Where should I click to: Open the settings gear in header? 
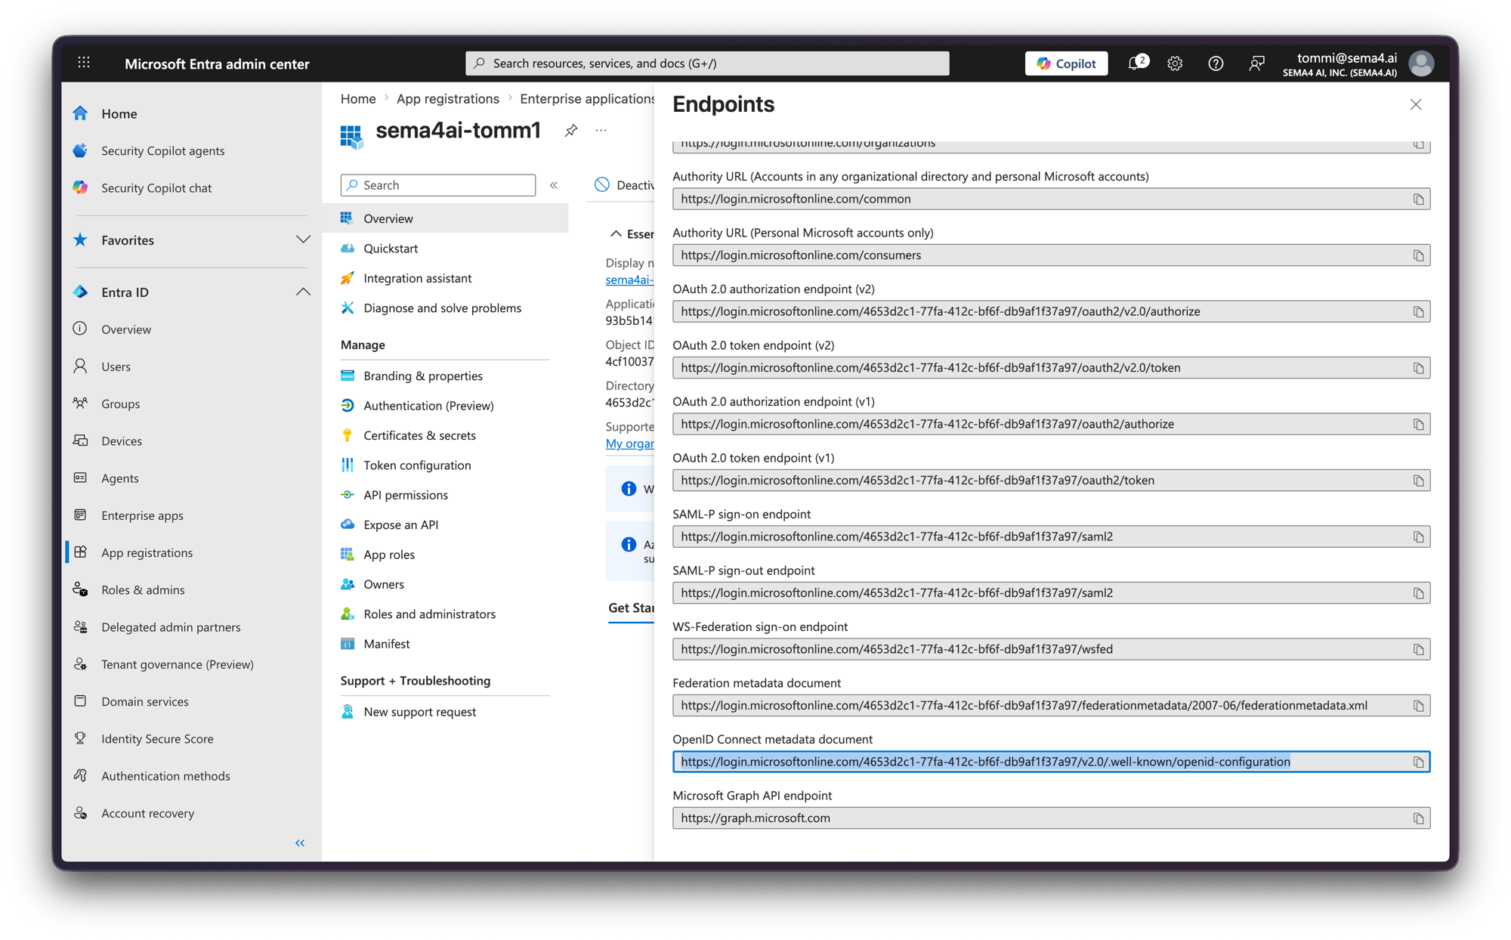(x=1174, y=63)
